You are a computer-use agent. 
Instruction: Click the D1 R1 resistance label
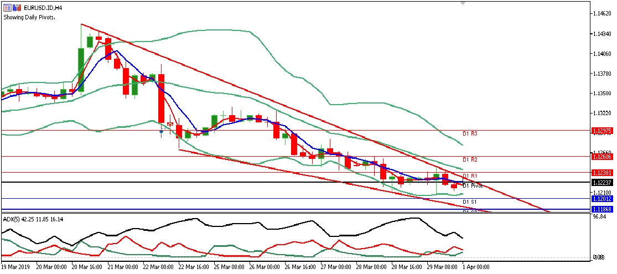470,175
